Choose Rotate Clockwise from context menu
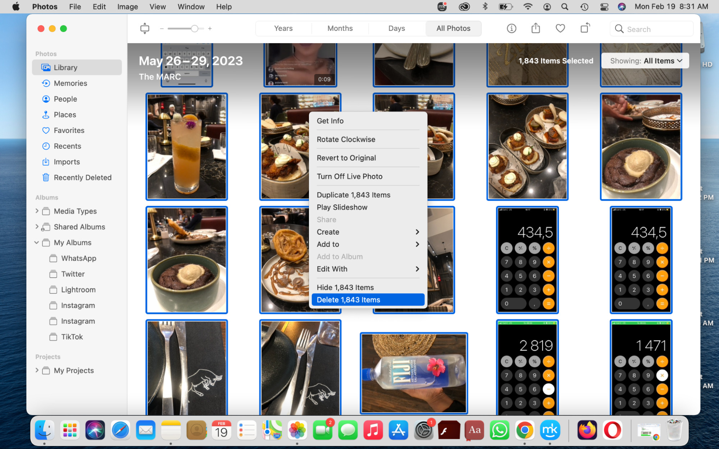The height and width of the screenshot is (449, 719). pos(368,139)
